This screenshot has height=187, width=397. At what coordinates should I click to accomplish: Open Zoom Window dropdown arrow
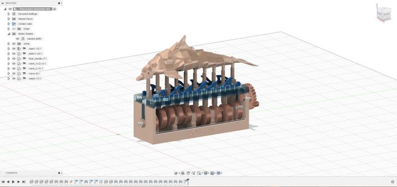202,173
